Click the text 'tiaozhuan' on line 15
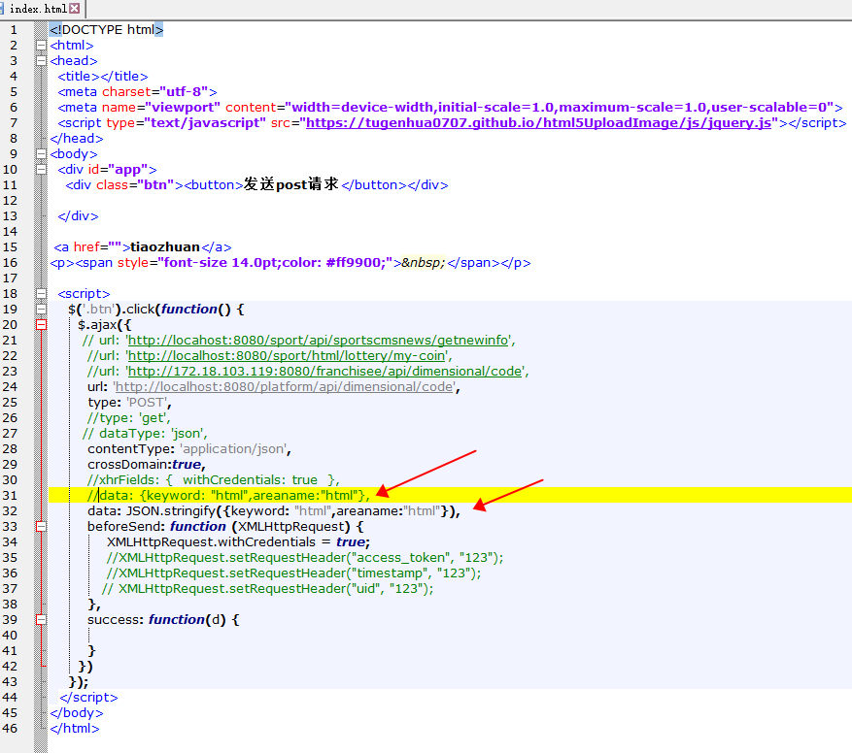Image resolution: width=852 pixels, height=753 pixels. point(164,247)
